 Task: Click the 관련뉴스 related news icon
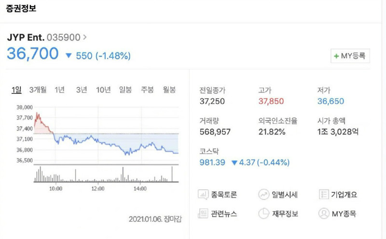(203, 213)
